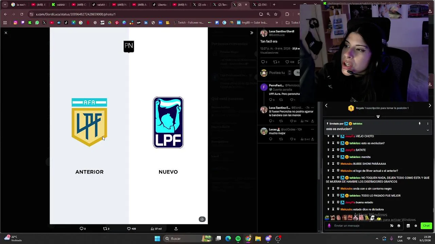Reply to the 'mucho mejor' comment
The width and height of the screenshot is (435, 244).
coord(271,139)
